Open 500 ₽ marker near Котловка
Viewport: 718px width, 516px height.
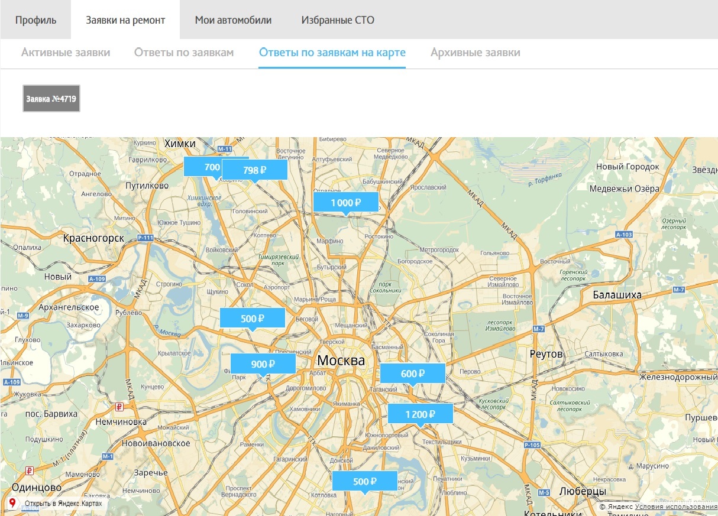(365, 481)
